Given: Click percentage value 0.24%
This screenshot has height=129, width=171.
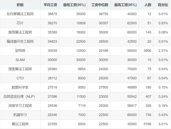Looking at the screenshot, I should coord(163,96).
